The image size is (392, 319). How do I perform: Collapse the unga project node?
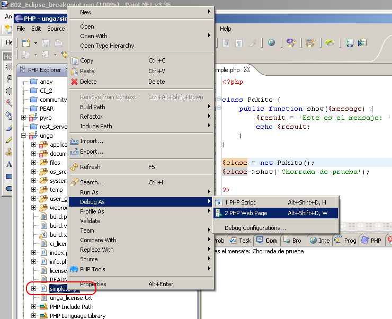pos(23,135)
